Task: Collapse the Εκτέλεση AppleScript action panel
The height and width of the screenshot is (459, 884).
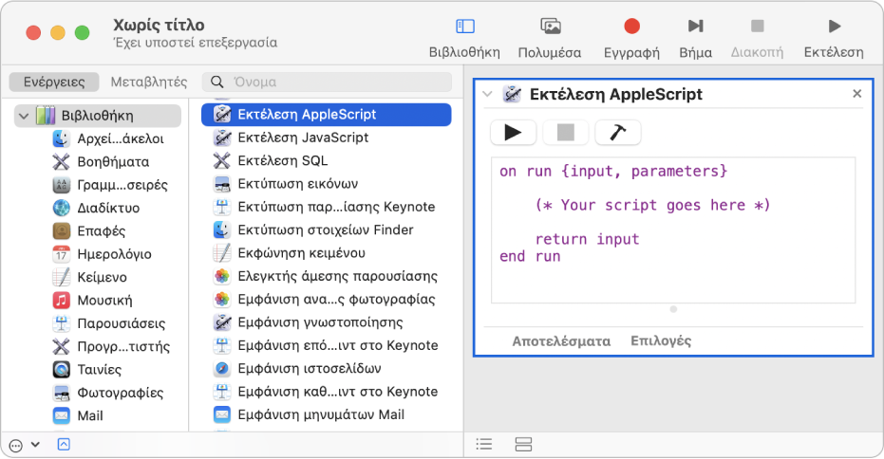Action: click(x=488, y=94)
